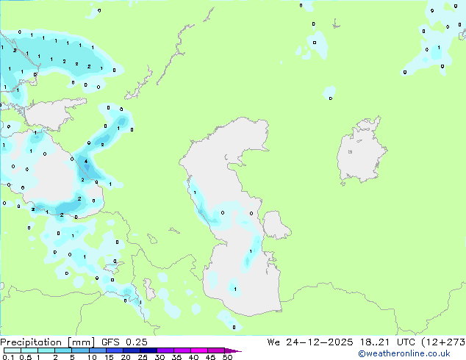Select the 5–10 mm legend swatch
Image resolution: width=466 pixels, height=360 pixels.
tap(80, 350)
